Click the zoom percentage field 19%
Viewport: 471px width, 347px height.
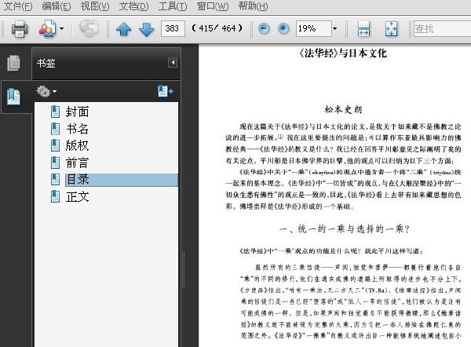point(313,28)
